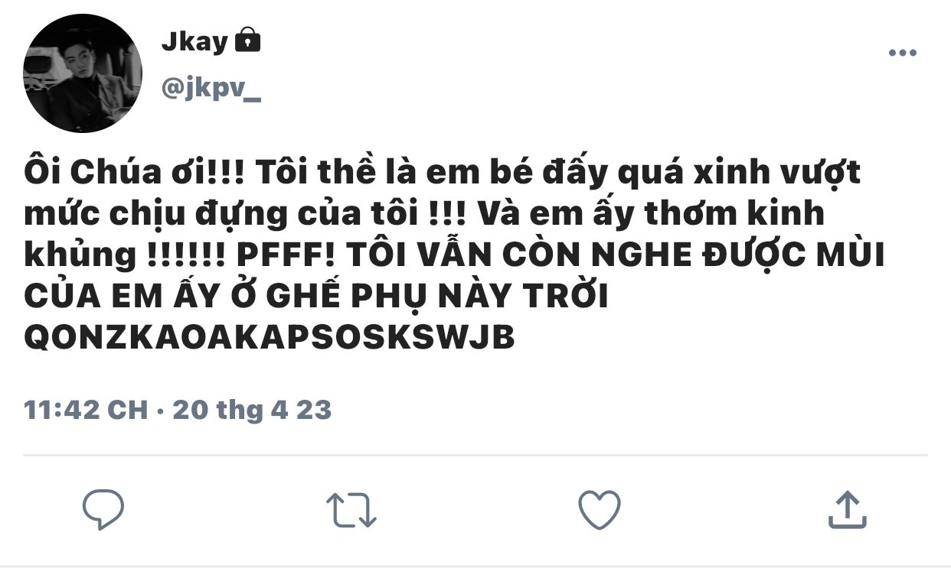Open Jkay's round profile avatar
The width and height of the screenshot is (951, 568).
point(82,73)
